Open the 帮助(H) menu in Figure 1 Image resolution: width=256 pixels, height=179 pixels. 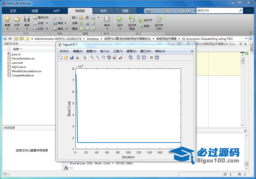coord(160,51)
